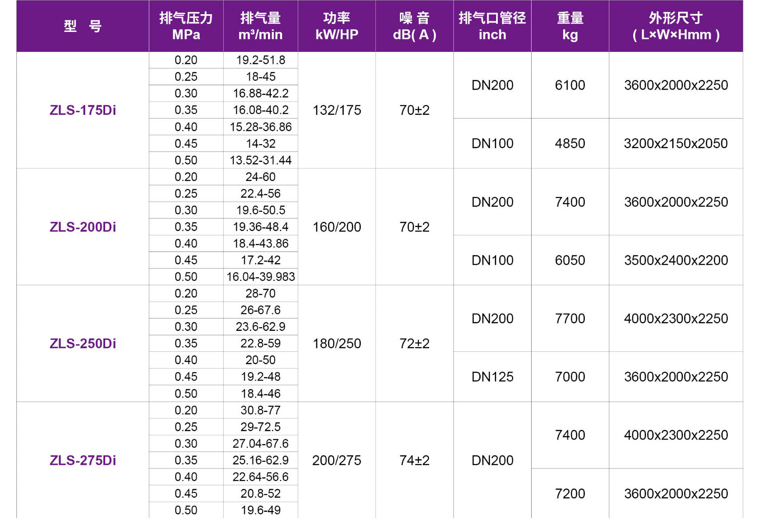Click the 132/175 power cell
The width and height of the screenshot is (757, 519).
[x=337, y=110]
